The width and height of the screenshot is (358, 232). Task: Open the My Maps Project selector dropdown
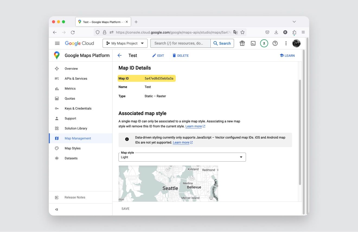pyautogui.click(x=125, y=43)
